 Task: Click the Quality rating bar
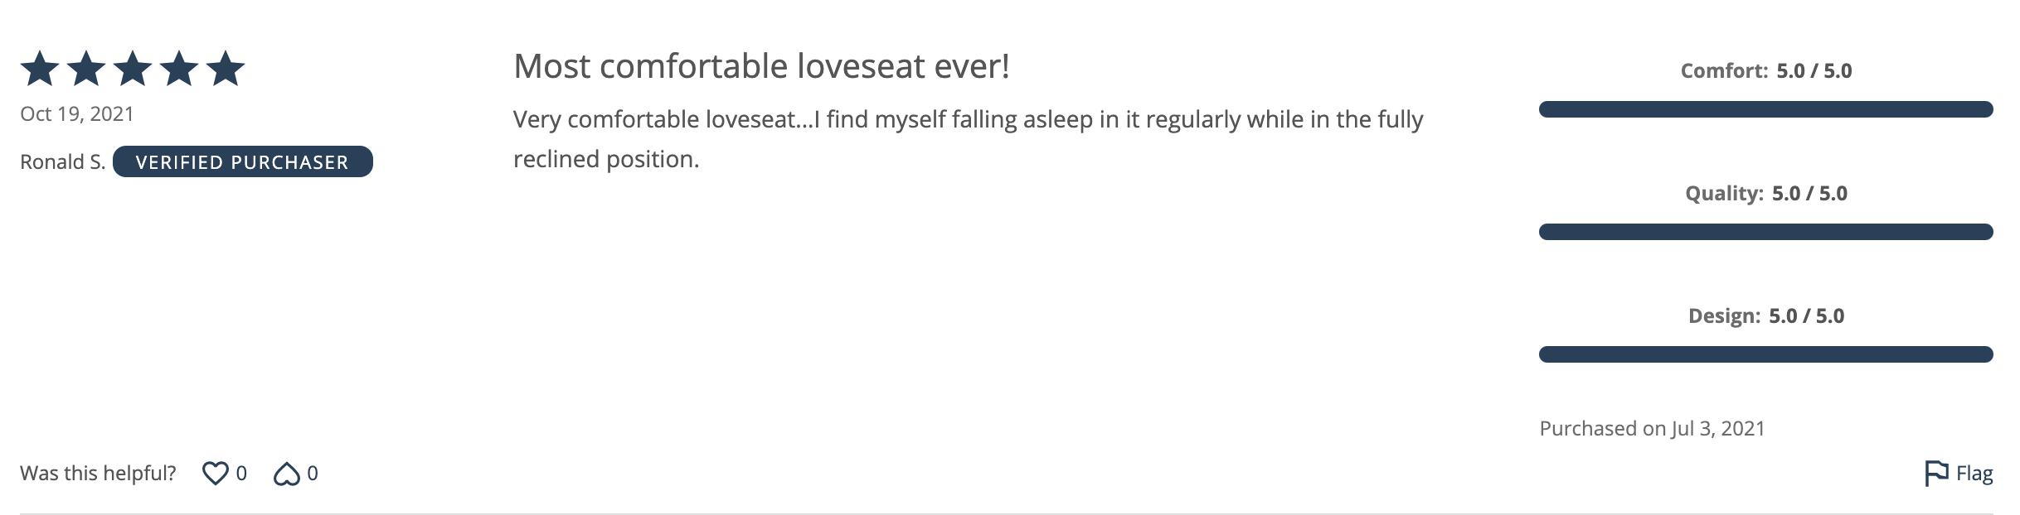(1765, 232)
